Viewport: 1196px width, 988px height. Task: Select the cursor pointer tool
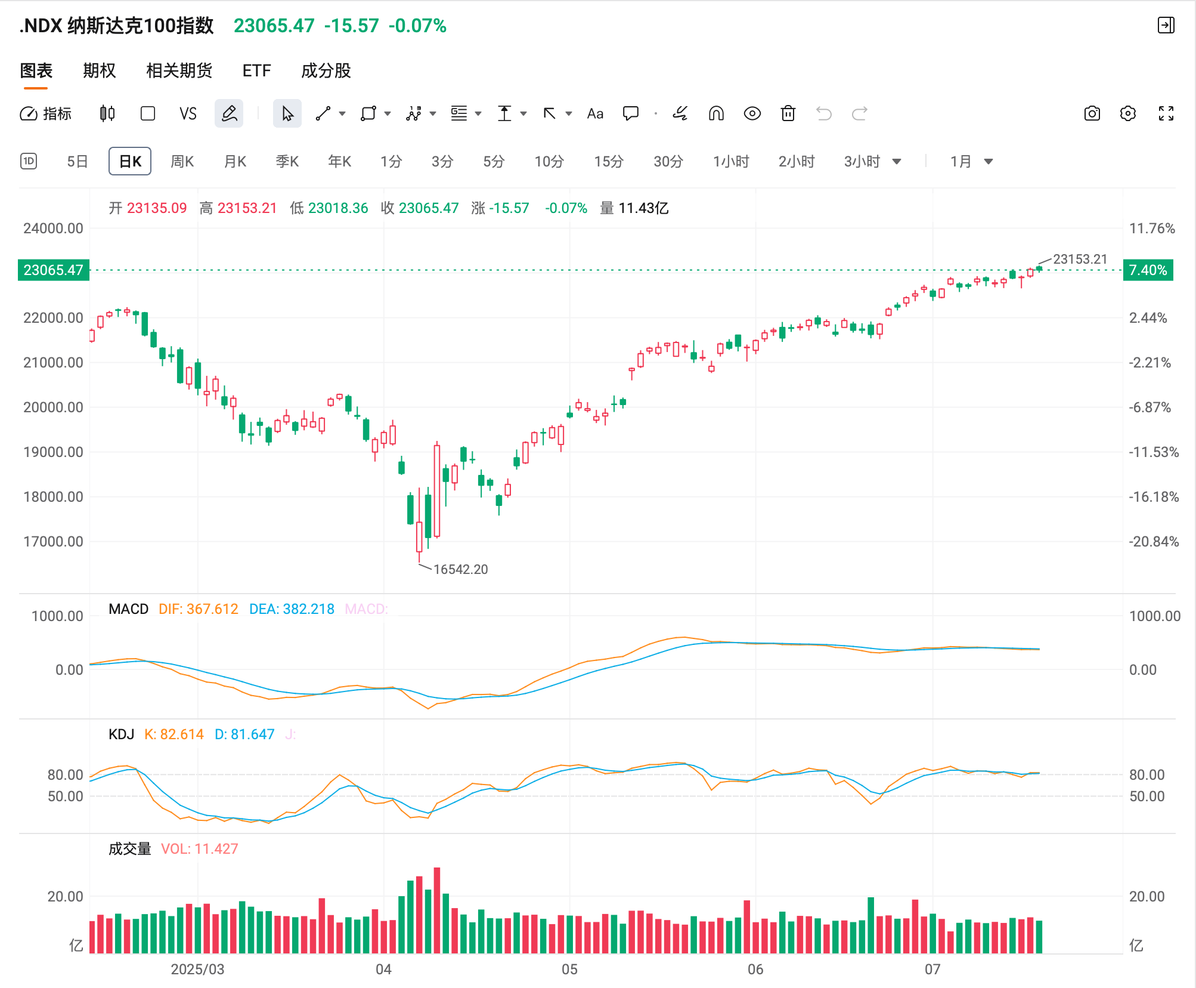(287, 113)
